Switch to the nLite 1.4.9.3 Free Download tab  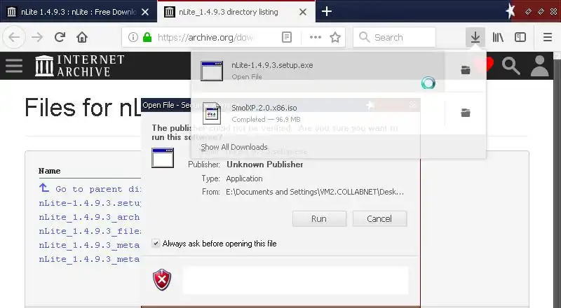tap(79, 12)
